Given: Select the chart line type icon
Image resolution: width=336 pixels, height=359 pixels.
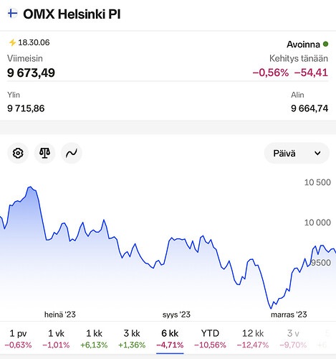Looking at the screenshot, I should click(72, 153).
